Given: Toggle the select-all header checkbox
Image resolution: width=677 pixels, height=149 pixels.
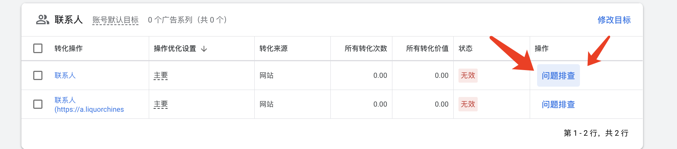Looking at the screenshot, I should pyautogui.click(x=38, y=48).
